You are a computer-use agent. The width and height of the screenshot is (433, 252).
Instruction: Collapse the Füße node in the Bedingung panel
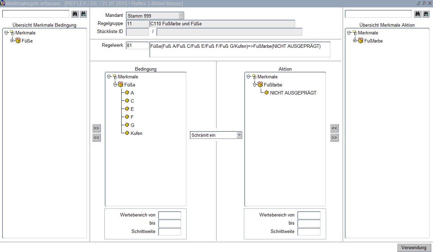(x=115, y=85)
